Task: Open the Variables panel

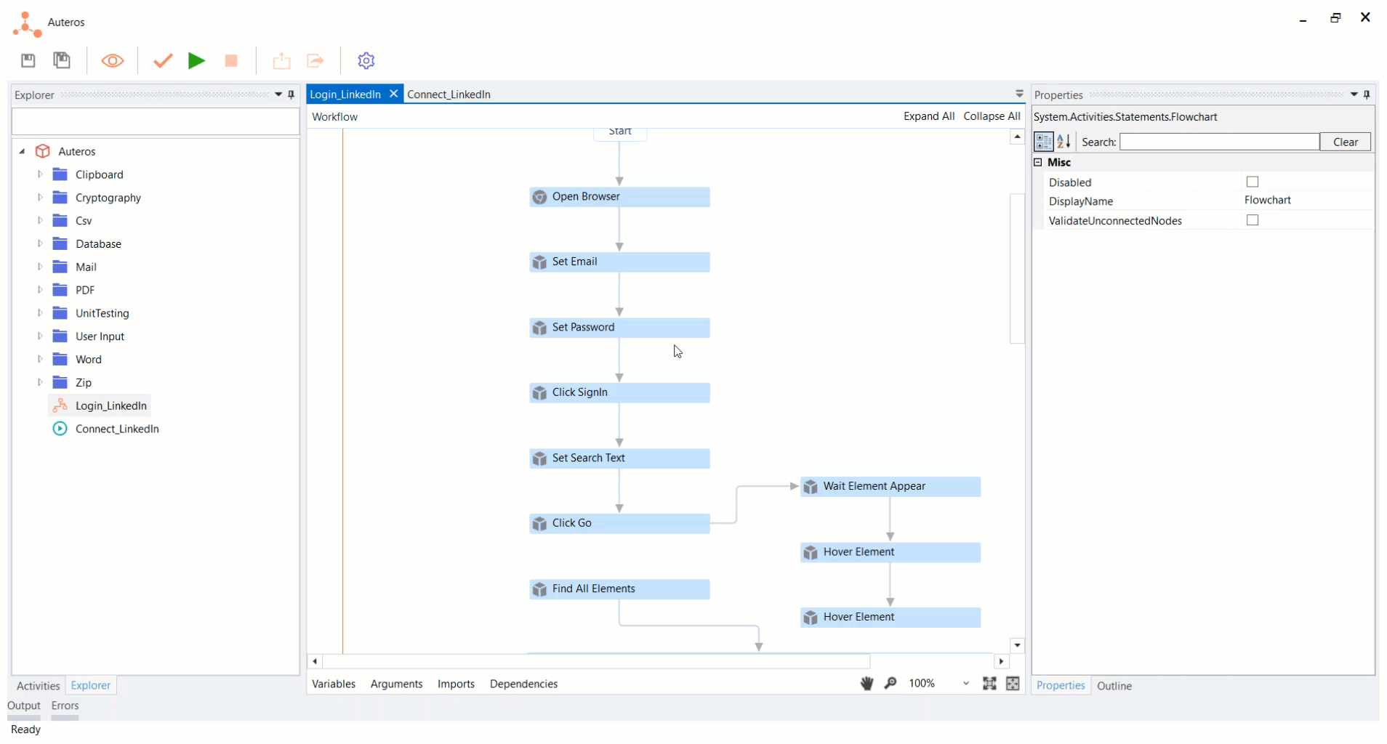Action: tap(334, 684)
